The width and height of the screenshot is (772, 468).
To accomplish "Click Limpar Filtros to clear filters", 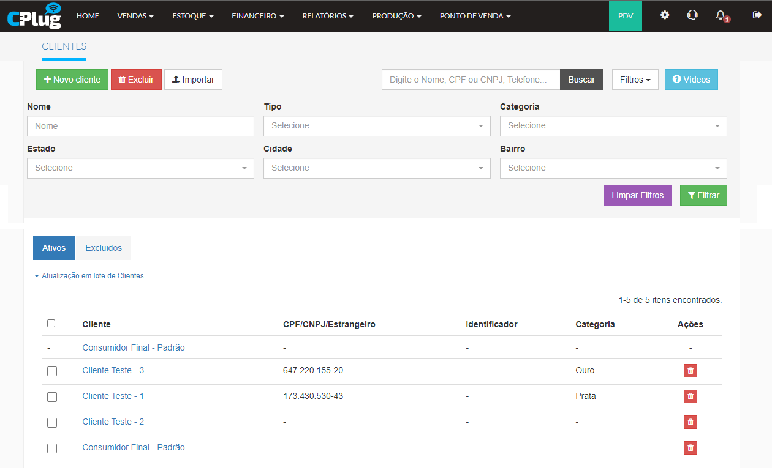I will click(638, 195).
